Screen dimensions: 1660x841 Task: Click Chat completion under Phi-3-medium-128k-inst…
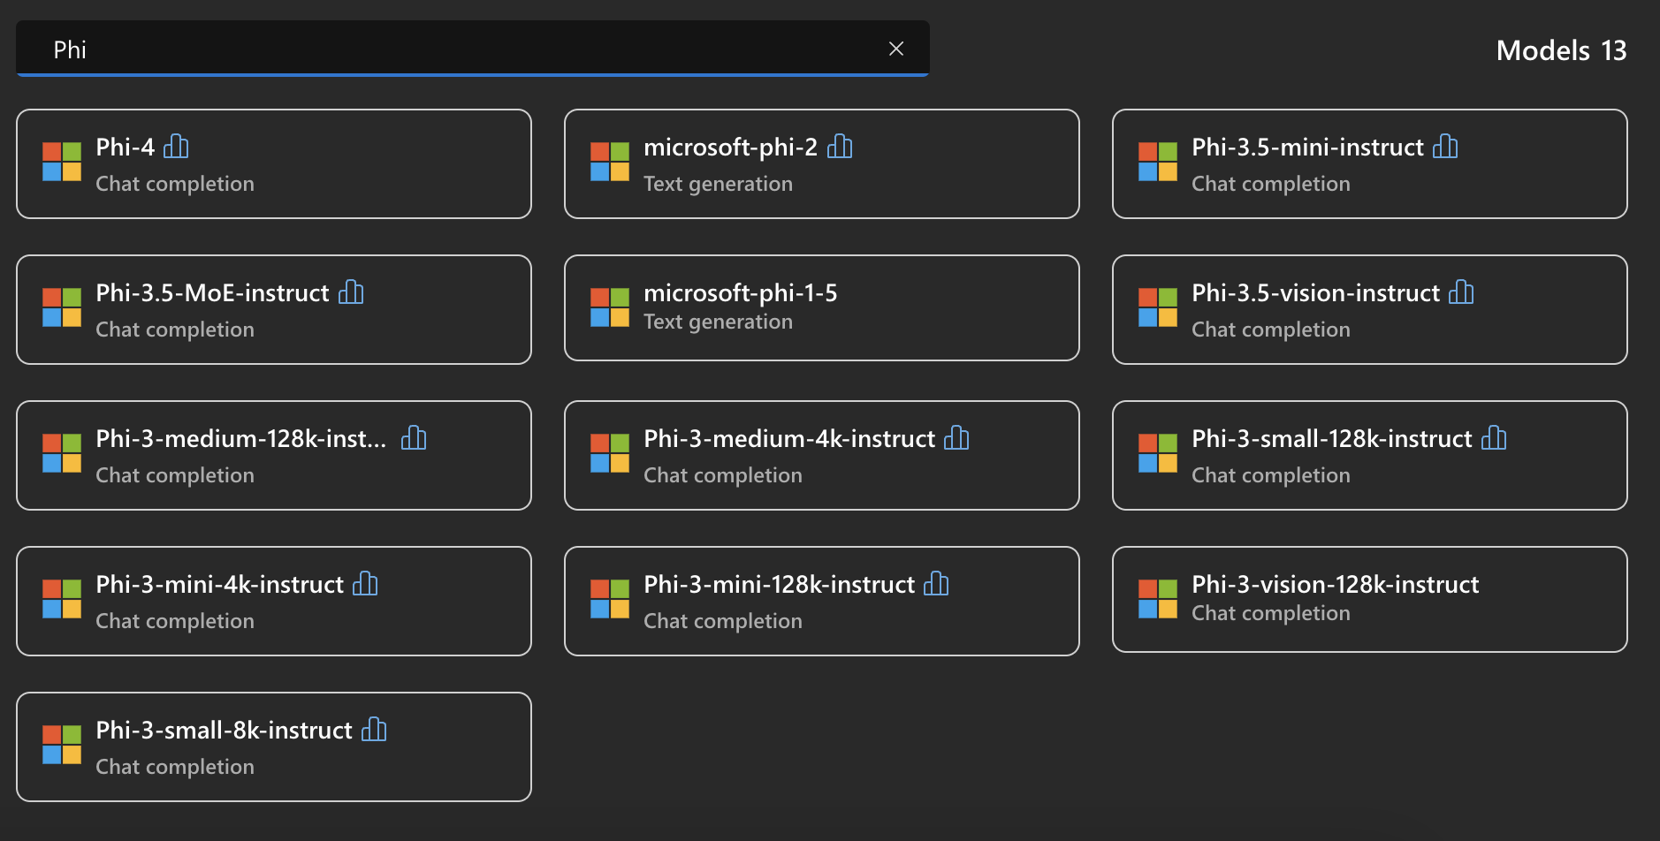[x=175, y=475]
